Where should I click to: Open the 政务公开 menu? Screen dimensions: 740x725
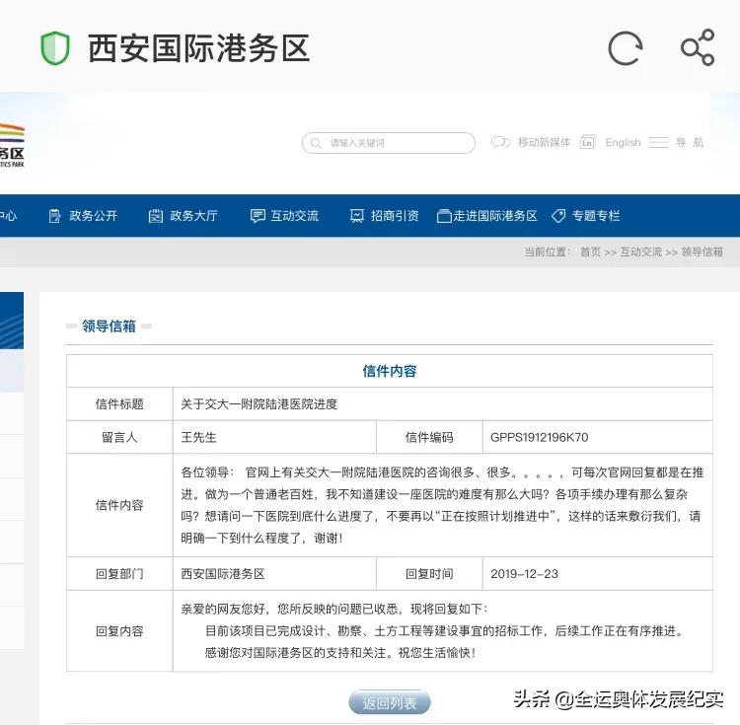click(x=93, y=216)
